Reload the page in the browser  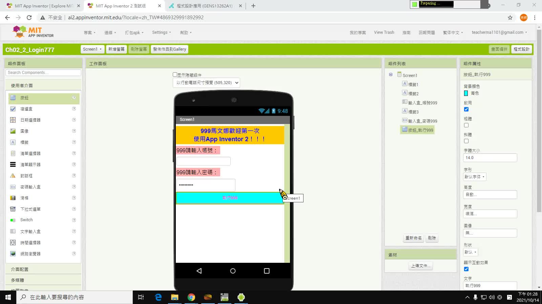[29, 18]
